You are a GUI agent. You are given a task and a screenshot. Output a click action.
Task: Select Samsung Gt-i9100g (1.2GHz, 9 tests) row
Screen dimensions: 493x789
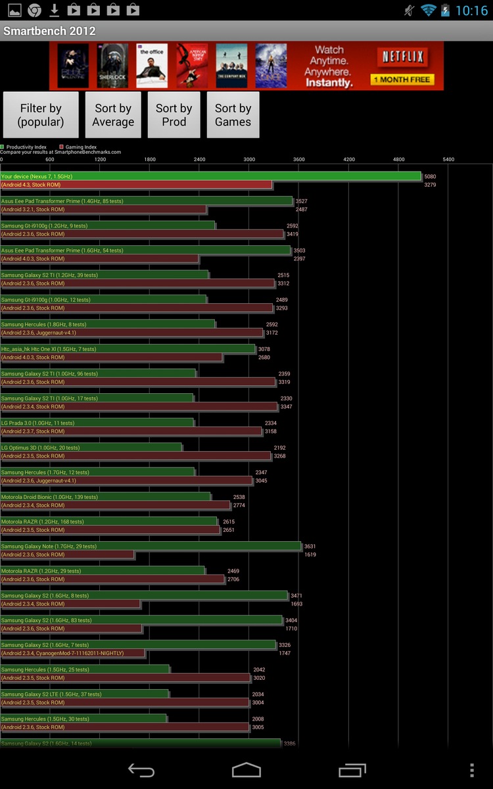[x=108, y=226]
